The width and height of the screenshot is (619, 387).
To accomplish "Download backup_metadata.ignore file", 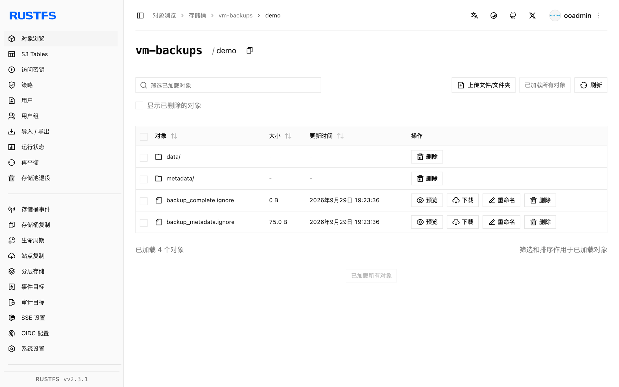I will click(463, 222).
